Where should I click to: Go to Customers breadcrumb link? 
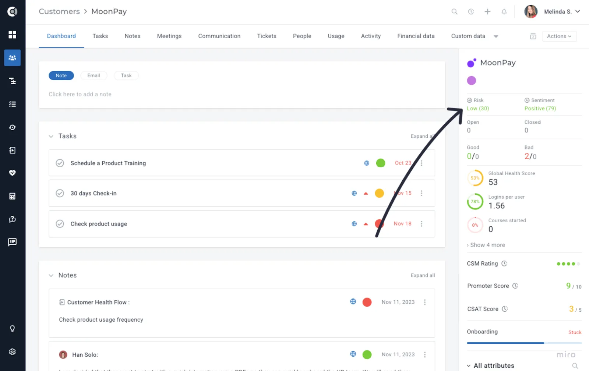pos(59,11)
